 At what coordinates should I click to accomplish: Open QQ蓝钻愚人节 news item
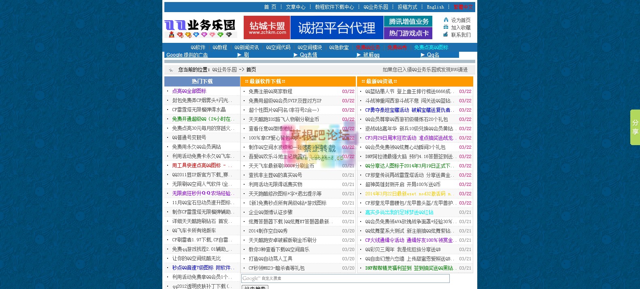point(410,91)
